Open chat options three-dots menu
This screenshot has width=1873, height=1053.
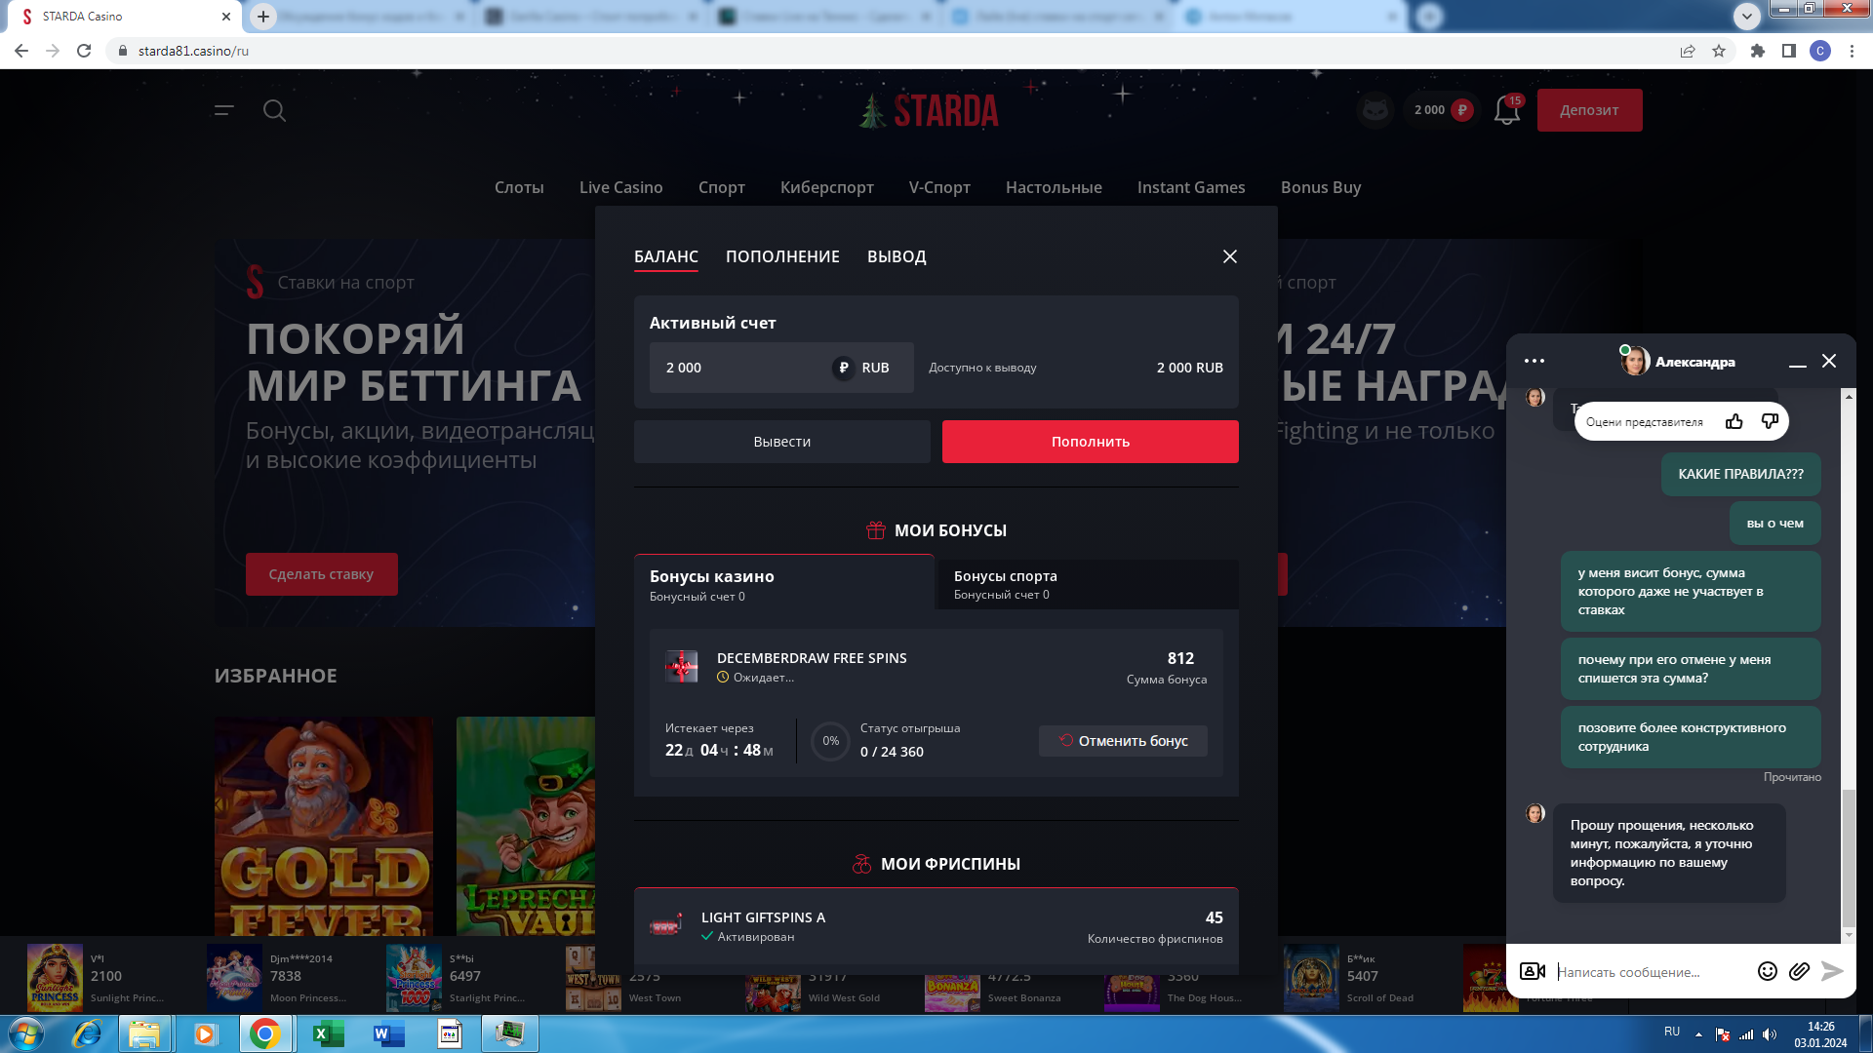(x=1534, y=361)
